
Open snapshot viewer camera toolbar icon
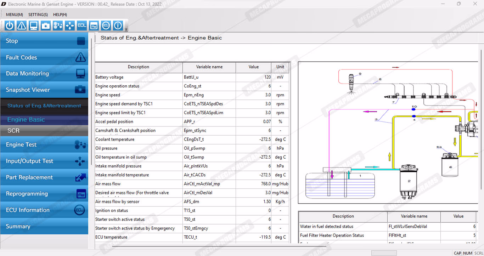46,25
